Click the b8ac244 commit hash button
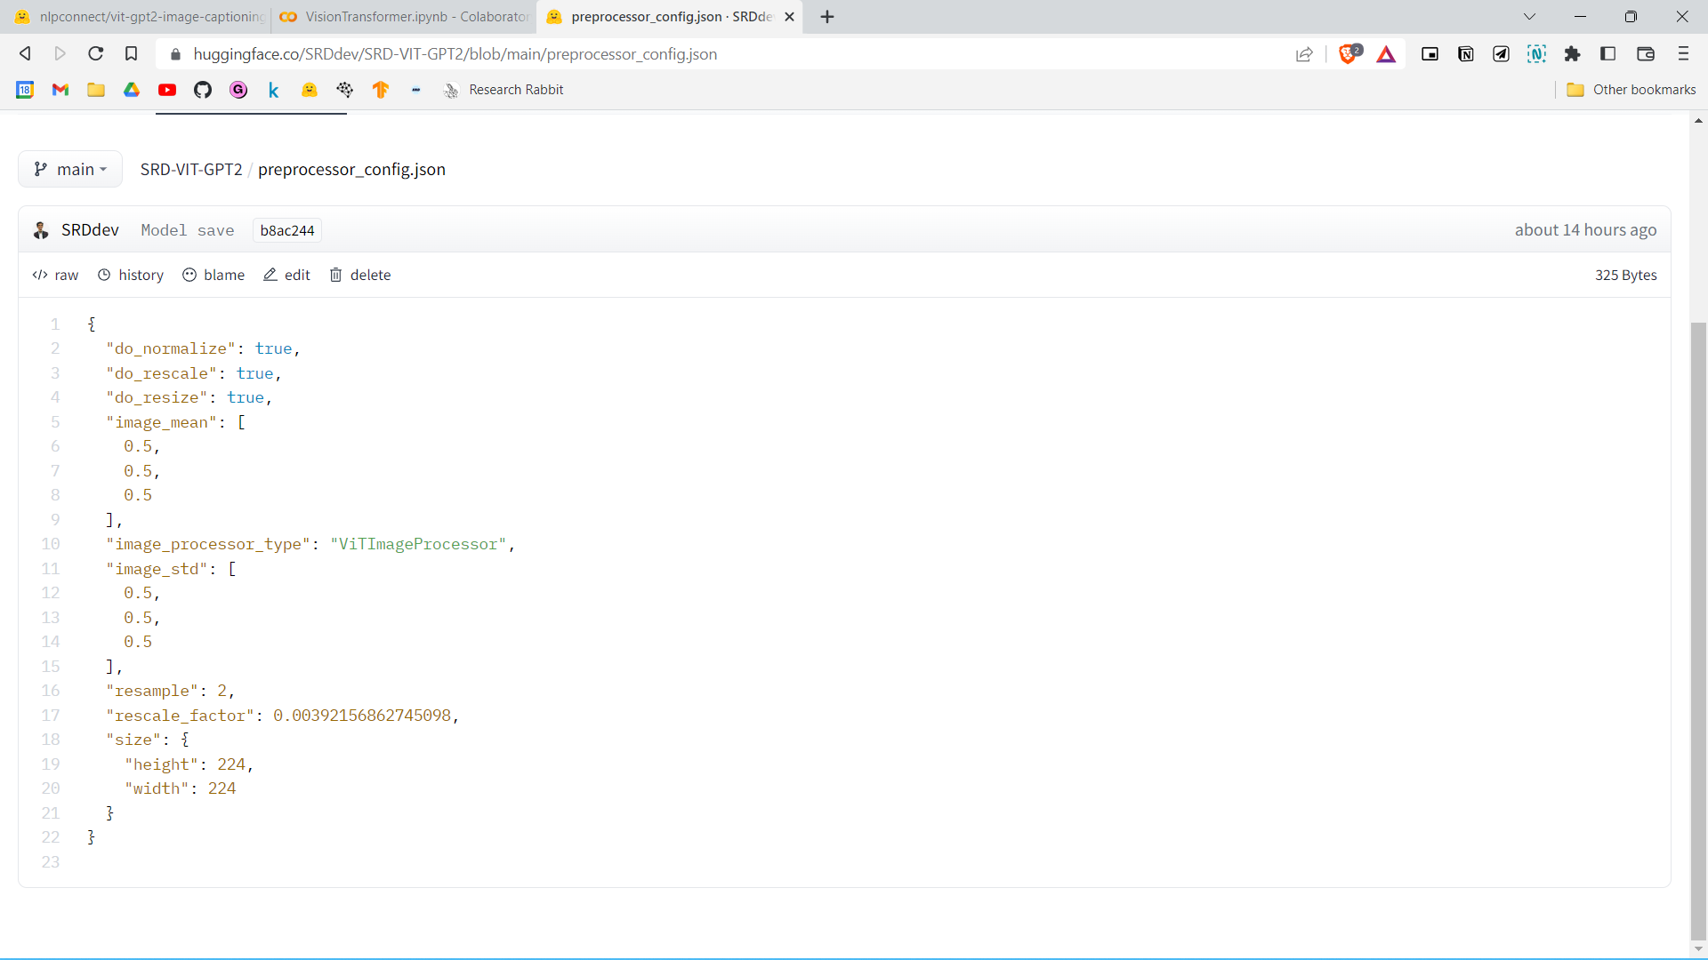The height and width of the screenshot is (960, 1708). click(286, 231)
